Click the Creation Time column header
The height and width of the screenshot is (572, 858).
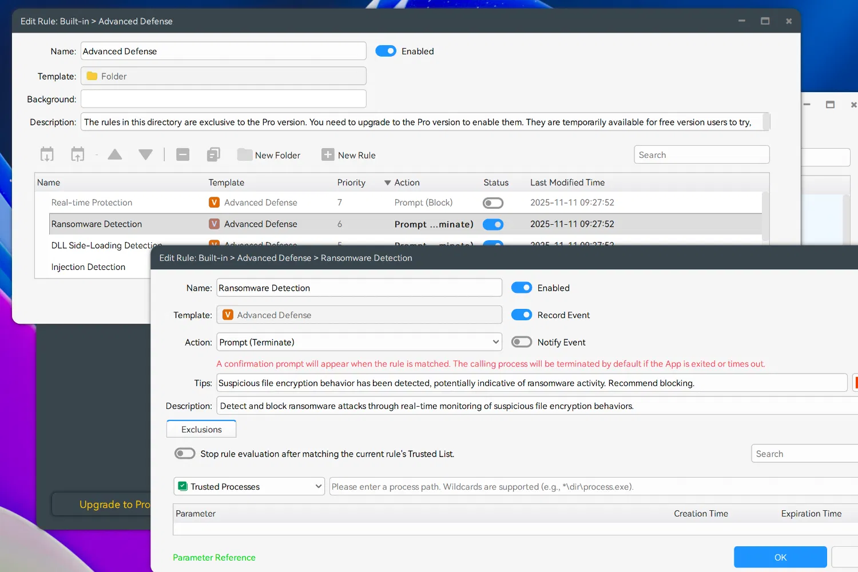click(701, 514)
